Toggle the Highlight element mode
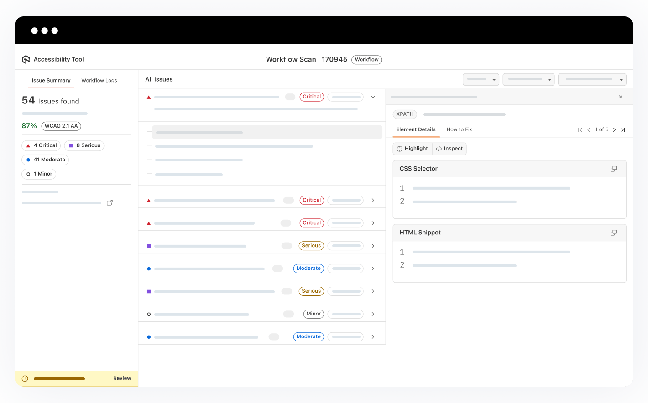Image resolution: width=648 pixels, height=403 pixels. [x=412, y=149]
